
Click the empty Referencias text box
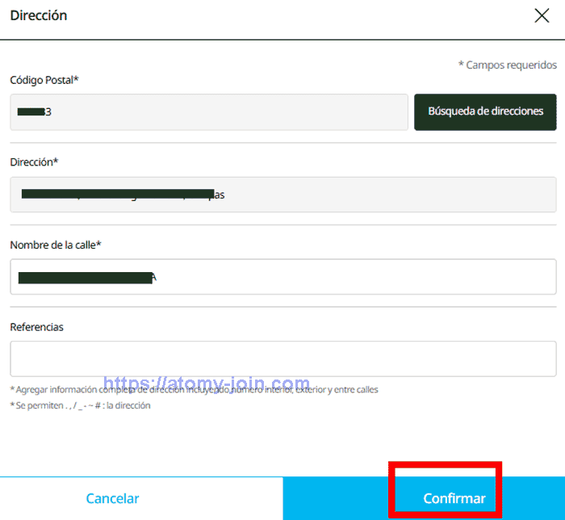coord(282,359)
